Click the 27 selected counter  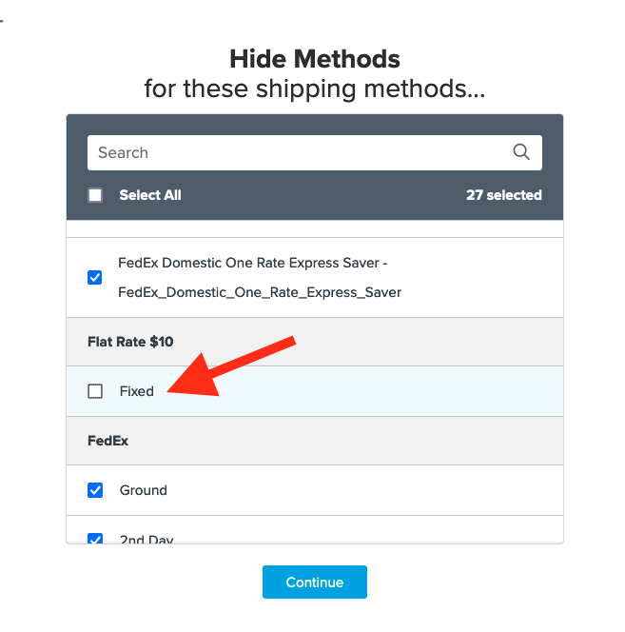pyautogui.click(x=503, y=195)
